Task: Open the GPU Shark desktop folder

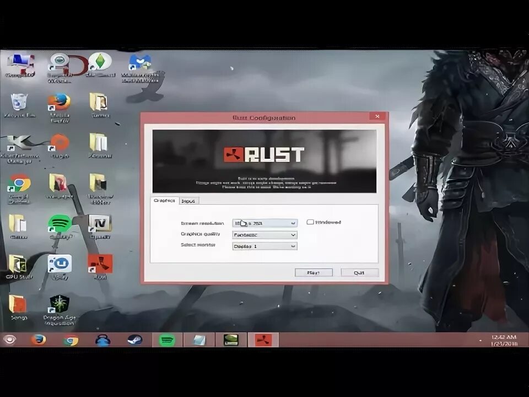Action: click(19, 267)
